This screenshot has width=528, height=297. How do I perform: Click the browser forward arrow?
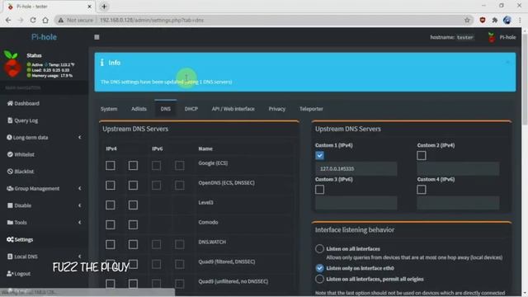21,20
